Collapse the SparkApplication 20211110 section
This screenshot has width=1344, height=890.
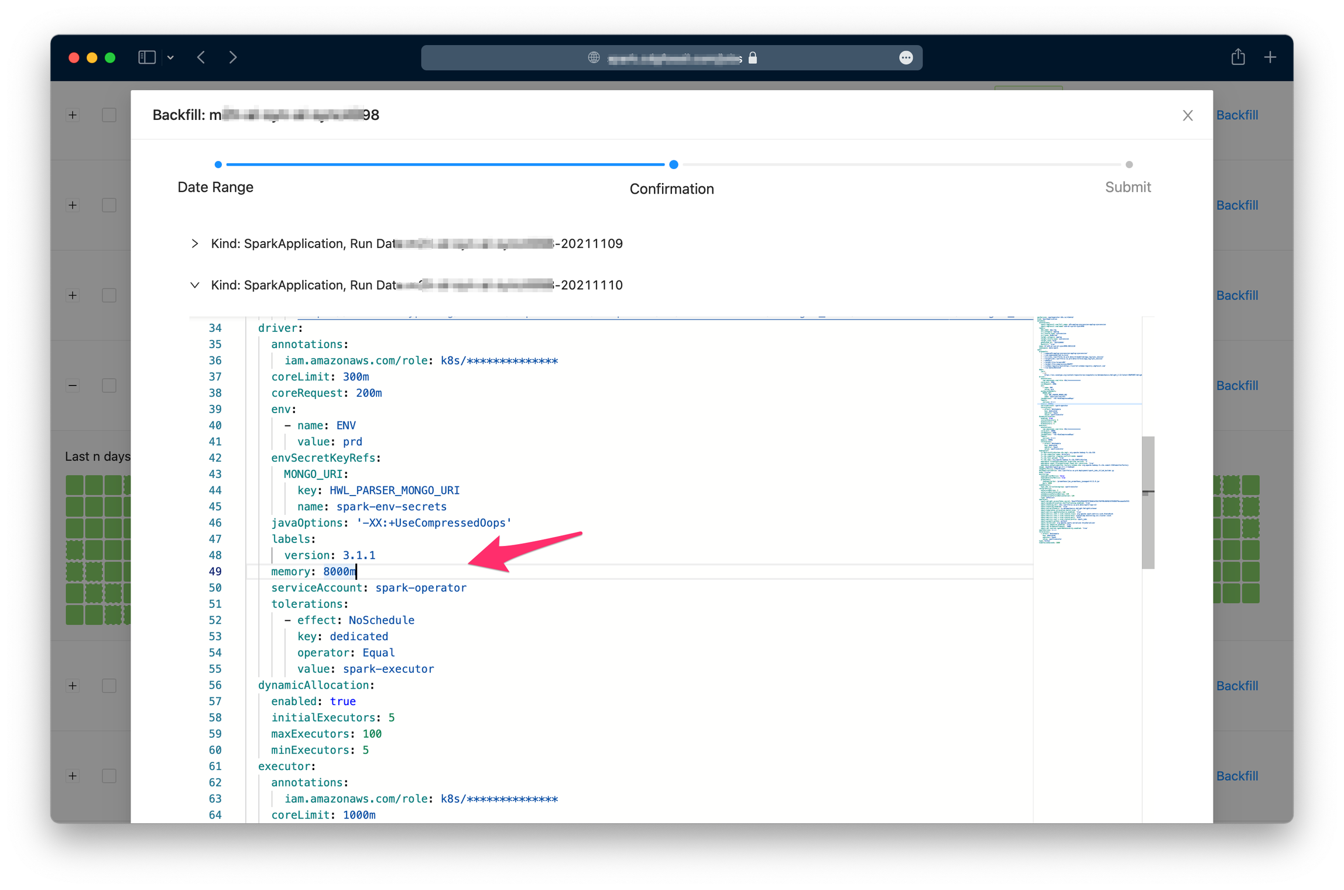pyautogui.click(x=195, y=285)
